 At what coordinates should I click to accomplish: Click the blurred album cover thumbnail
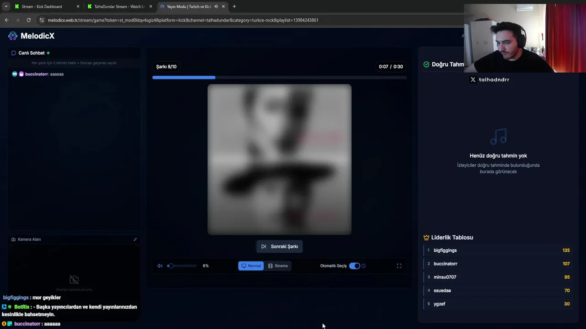point(279,159)
